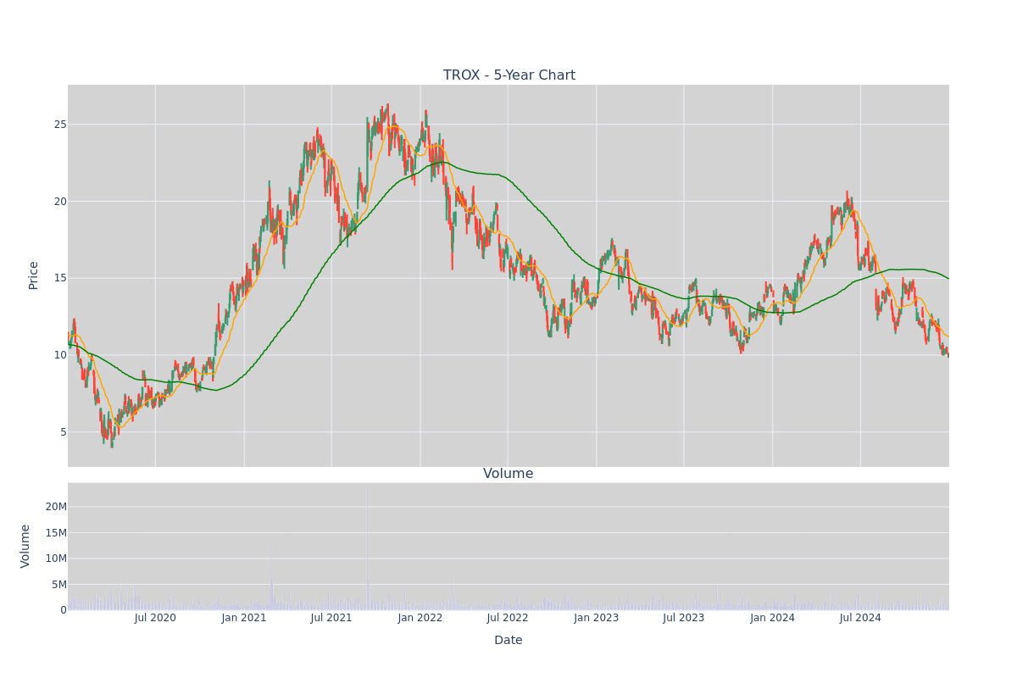Viewport: 1017px width, 678px height.
Task: Click the volume axis tick label "0"
Action: (x=64, y=609)
